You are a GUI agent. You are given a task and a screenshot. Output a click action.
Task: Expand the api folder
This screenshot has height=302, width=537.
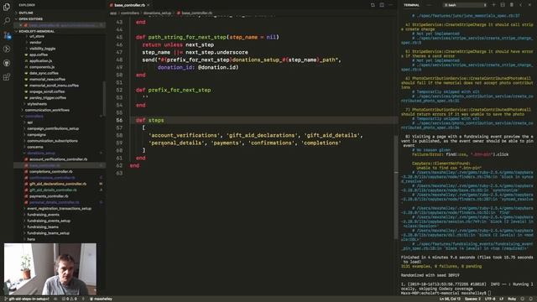[x=30, y=122]
